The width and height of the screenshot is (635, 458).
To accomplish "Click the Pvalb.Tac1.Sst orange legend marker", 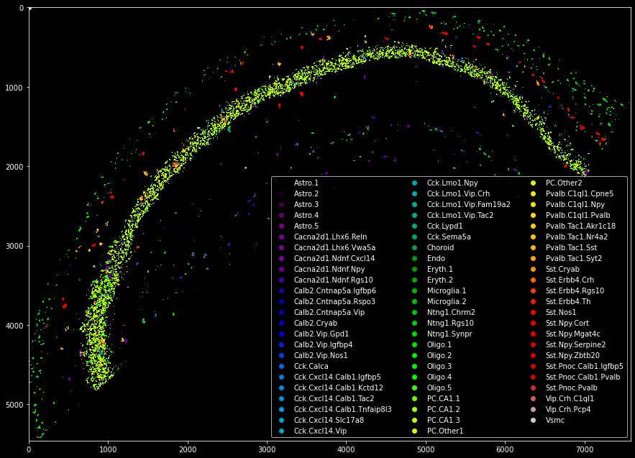I will coord(534,247).
